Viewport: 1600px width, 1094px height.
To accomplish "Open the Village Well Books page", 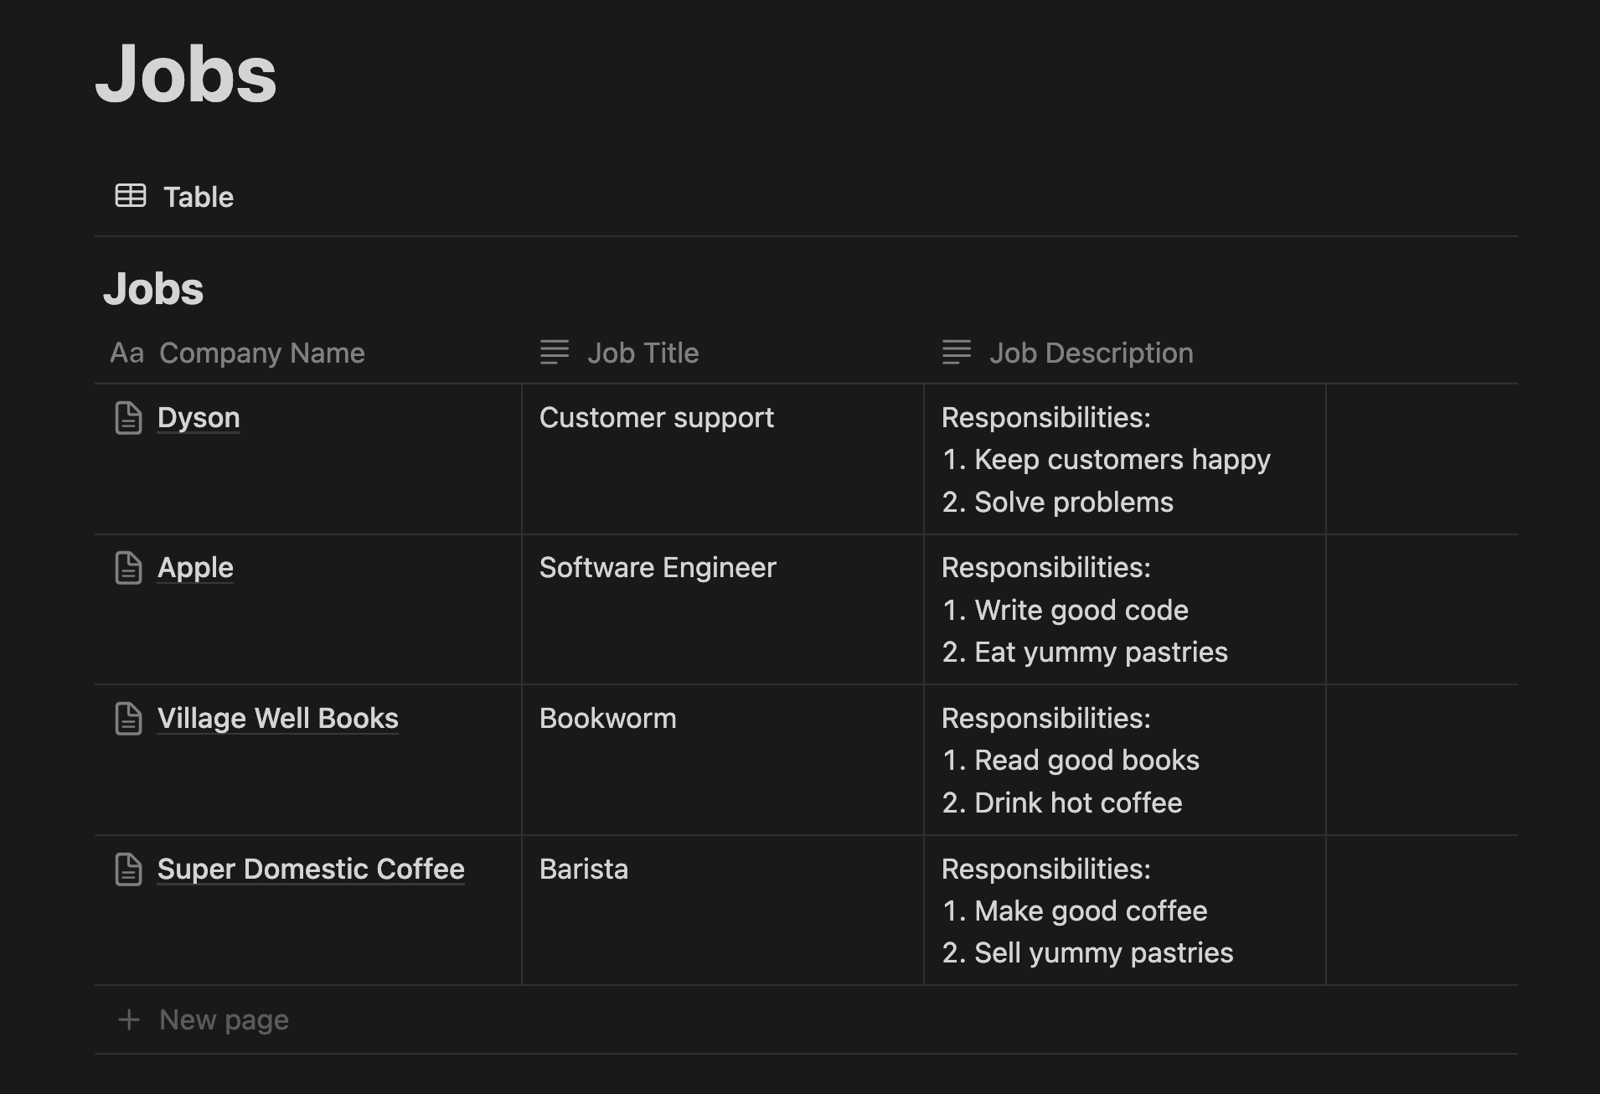I will tap(278, 719).
